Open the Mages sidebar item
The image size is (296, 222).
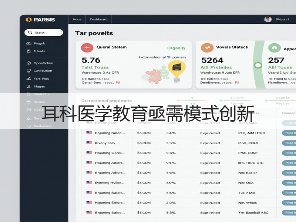(39, 87)
